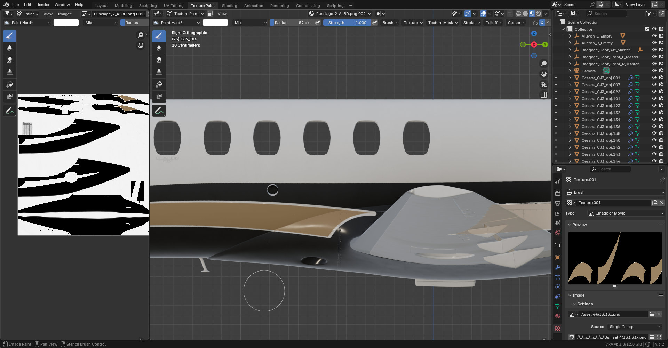
Task: Open the World properties tab
Action: click(x=558, y=233)
